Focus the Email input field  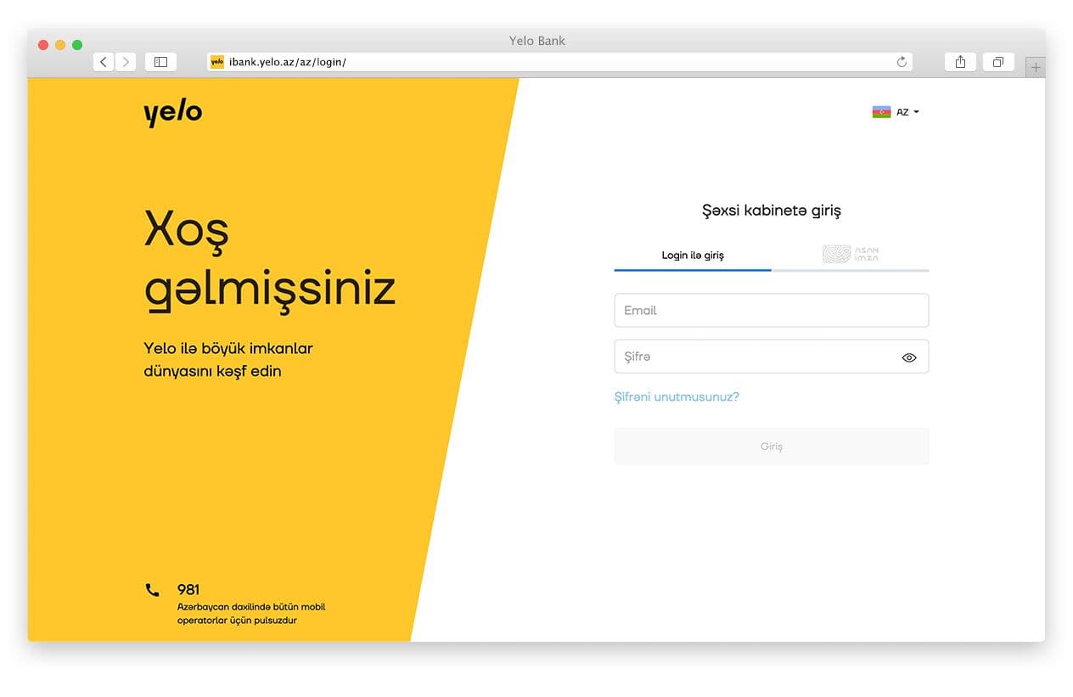pyautogui.click(x=771, y=311)
